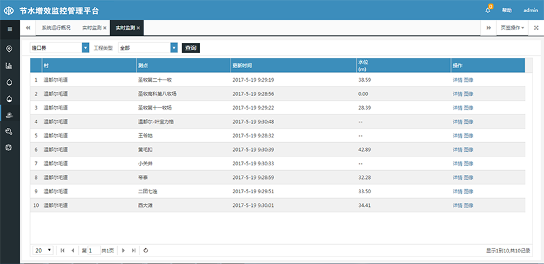The height and width of the screenshot is (264, 544).
Task: Sort by 测点 column header
Action: [184, 65]
